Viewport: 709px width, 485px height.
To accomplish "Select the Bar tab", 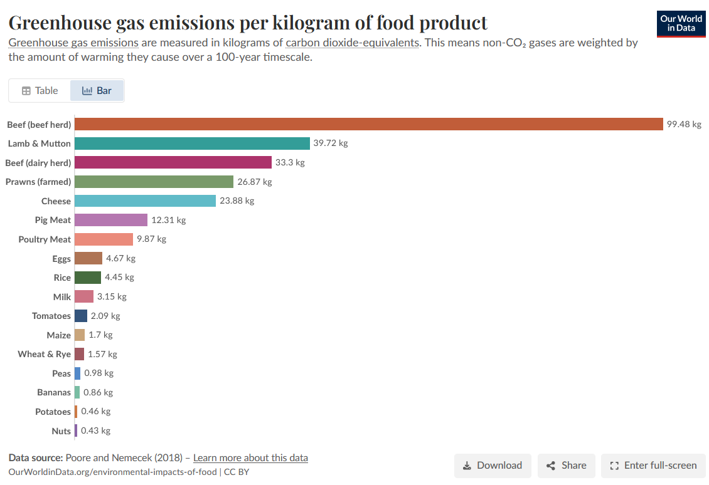I will (x=97, y=91).
